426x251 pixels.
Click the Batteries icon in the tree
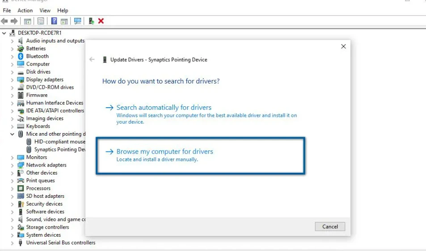pyautogui.click(x=21, y=49)
